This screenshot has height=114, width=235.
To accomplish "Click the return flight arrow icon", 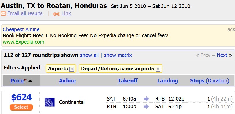I will click(146, 107).
